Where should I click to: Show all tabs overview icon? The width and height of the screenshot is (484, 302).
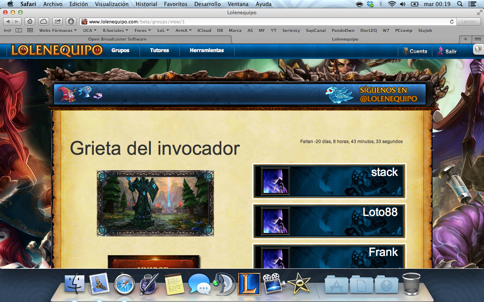[477, 39]
